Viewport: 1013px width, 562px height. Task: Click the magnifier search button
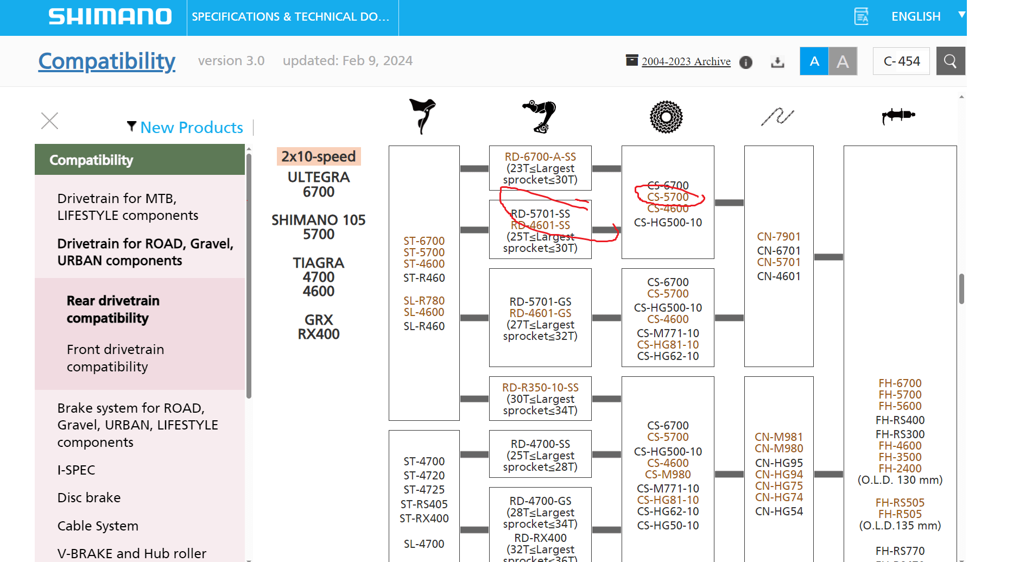[x=951, y=61]
